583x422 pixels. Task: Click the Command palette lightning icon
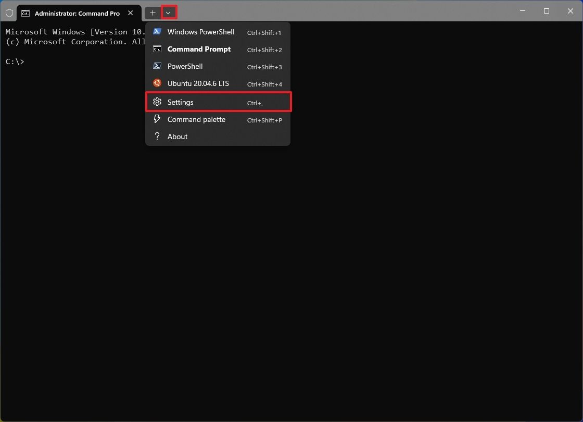[157, 119]
